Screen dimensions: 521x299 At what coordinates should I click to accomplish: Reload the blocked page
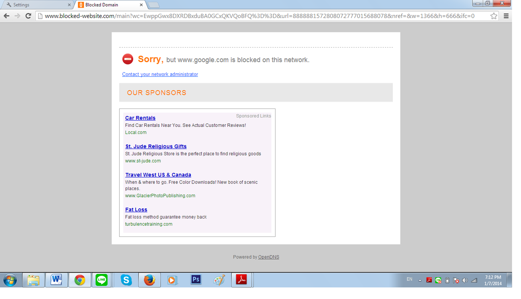(x=28, y=16)
